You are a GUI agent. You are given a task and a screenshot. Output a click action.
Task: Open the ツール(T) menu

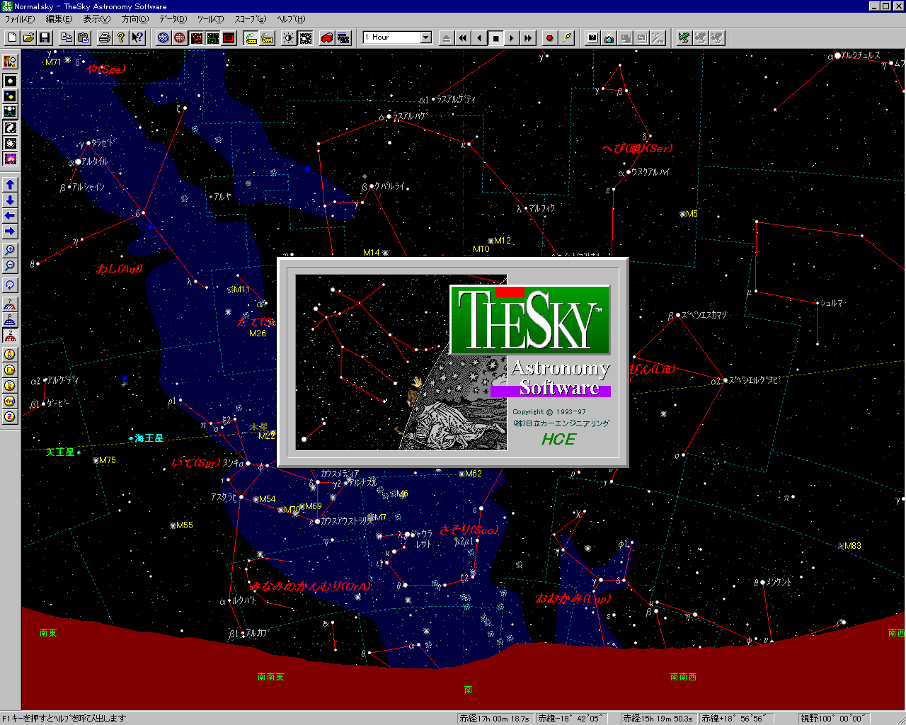coord(210,19)
